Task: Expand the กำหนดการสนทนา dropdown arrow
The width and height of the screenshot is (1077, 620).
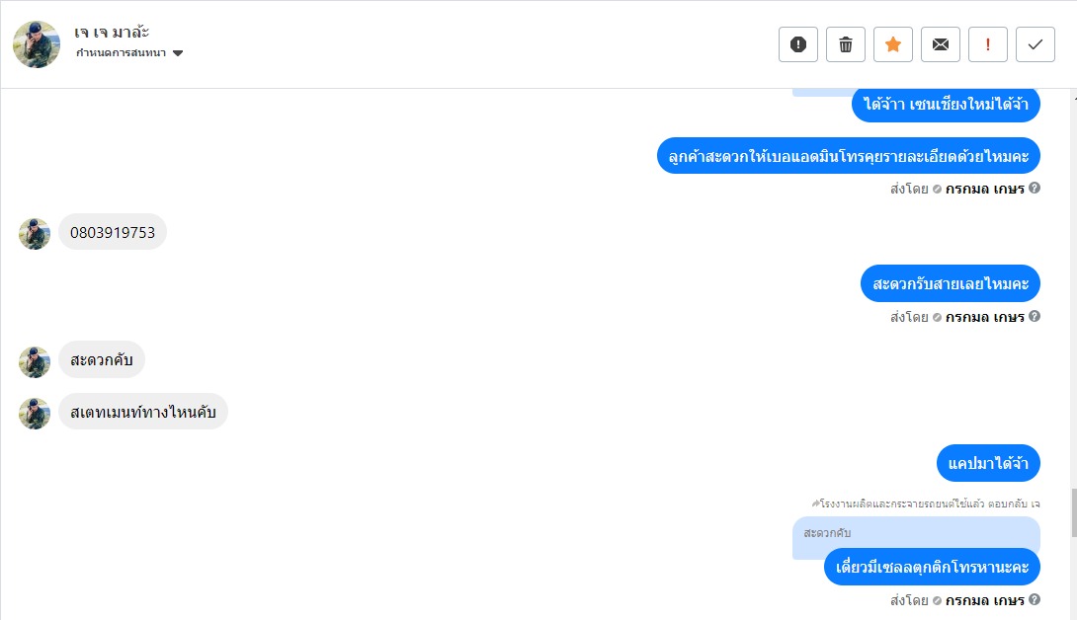Action: pyautogui.click(x=178, y=53)
